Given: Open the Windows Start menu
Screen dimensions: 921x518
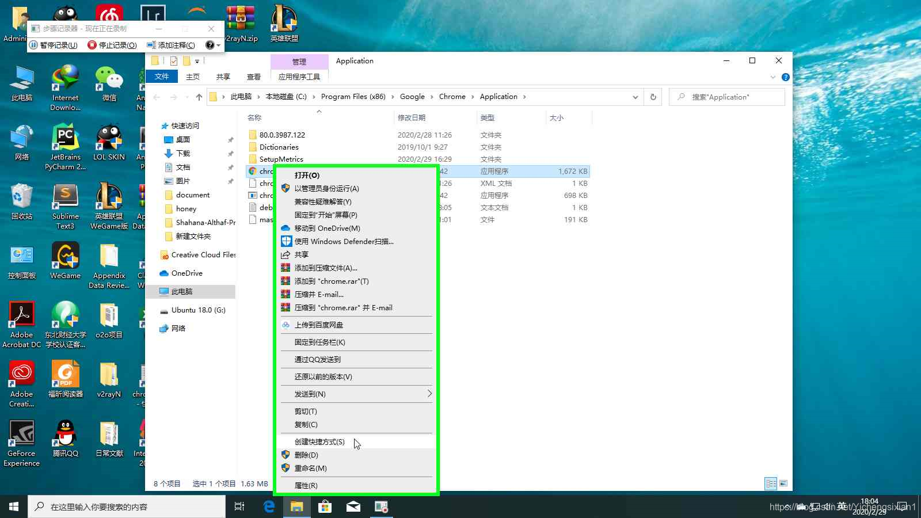Looking at the screenshot, I should (14, 506).
